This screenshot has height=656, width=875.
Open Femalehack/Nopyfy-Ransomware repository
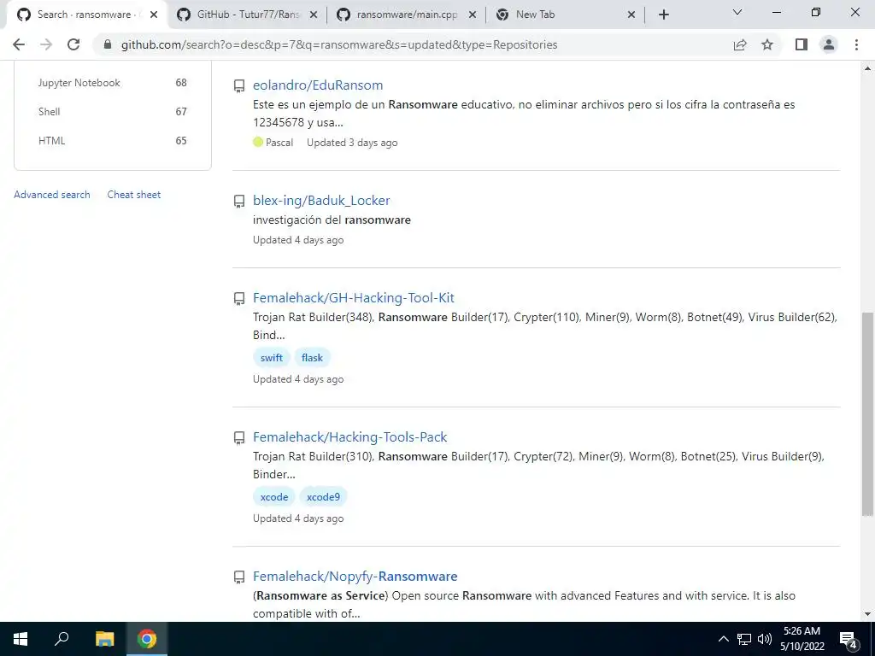point(355,577)
